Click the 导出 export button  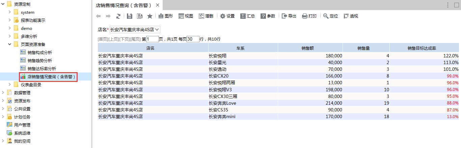289,16
